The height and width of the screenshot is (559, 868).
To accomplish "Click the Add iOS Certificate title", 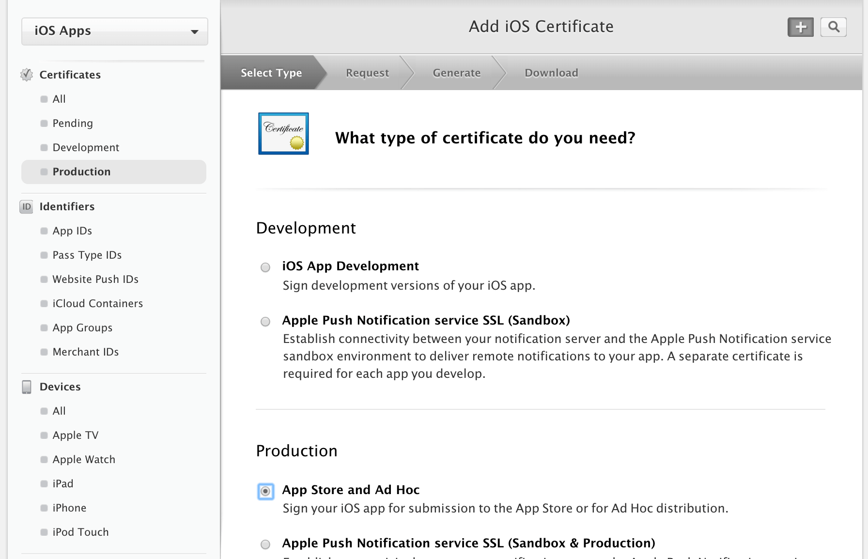I will (x=541, y=27).
